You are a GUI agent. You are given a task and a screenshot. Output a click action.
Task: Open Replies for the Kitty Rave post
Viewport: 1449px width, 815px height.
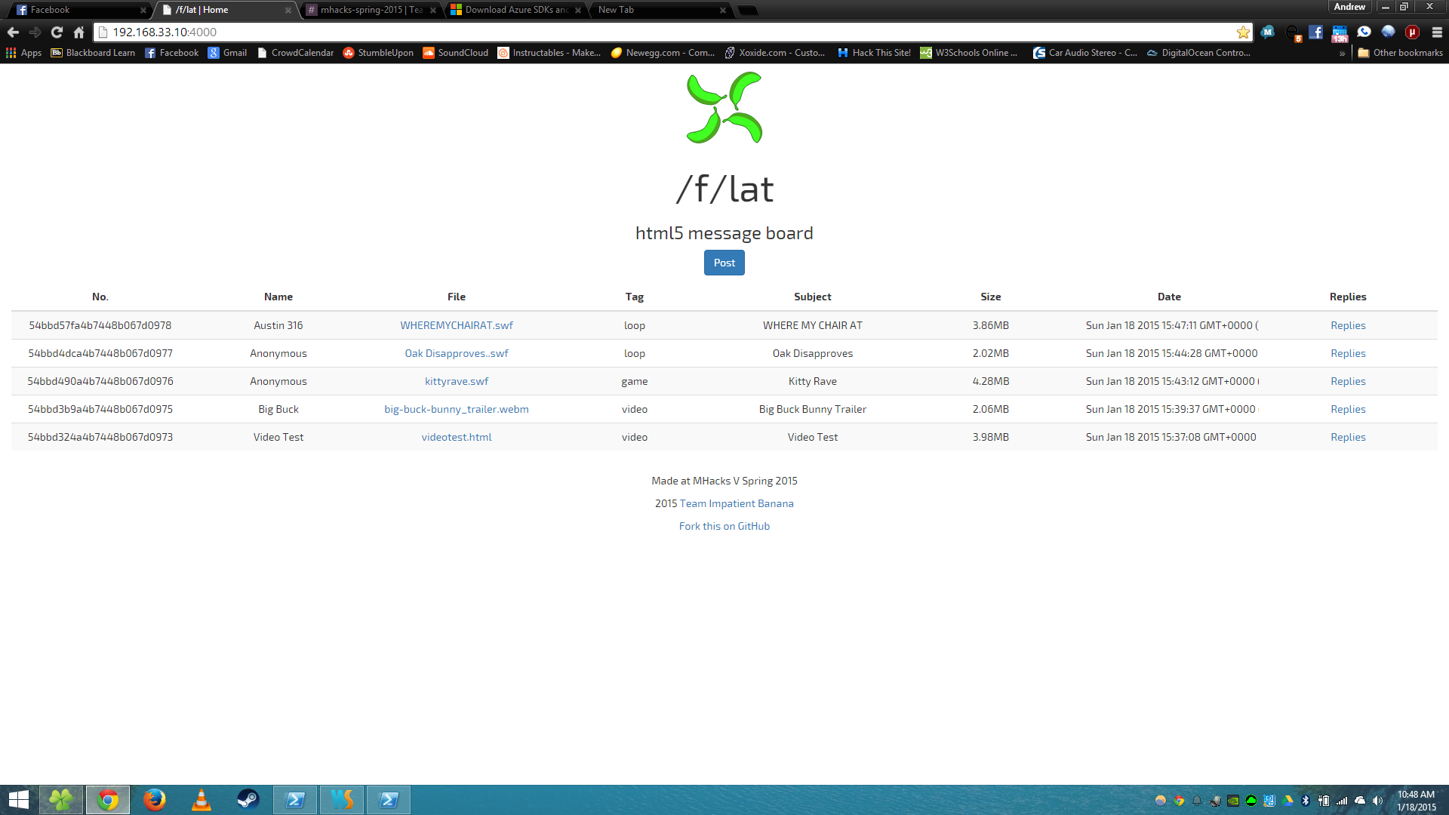pos(1347,381)
